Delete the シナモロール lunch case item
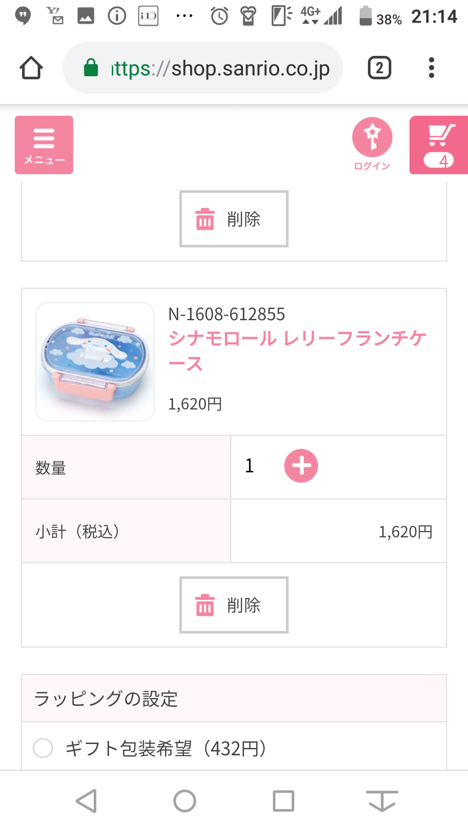 pos(234,605)
